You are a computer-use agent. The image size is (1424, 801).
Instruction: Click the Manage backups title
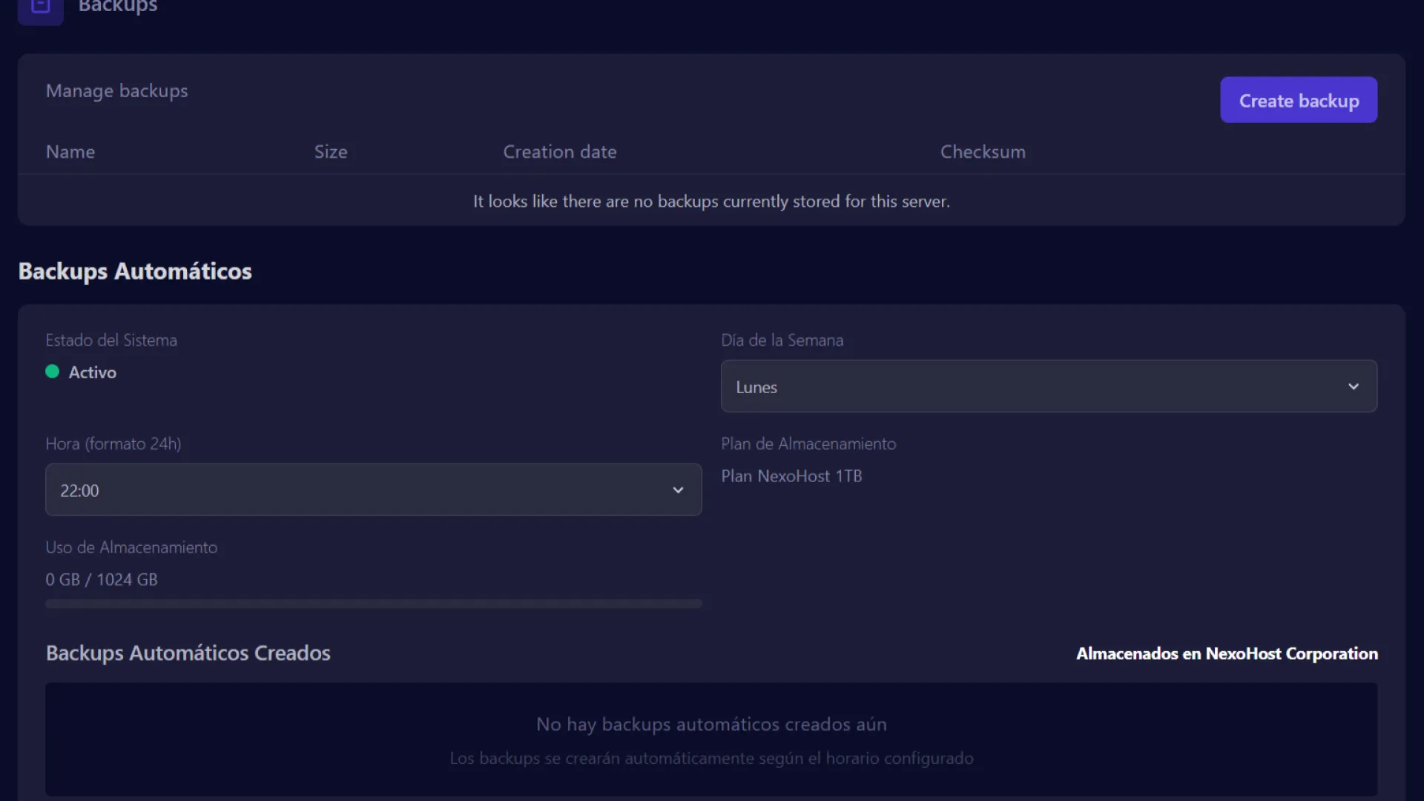(116, 91)
